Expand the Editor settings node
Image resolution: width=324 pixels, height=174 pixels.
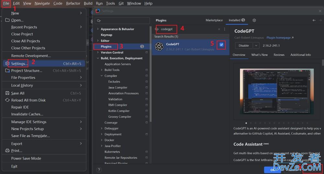(98, 41)
